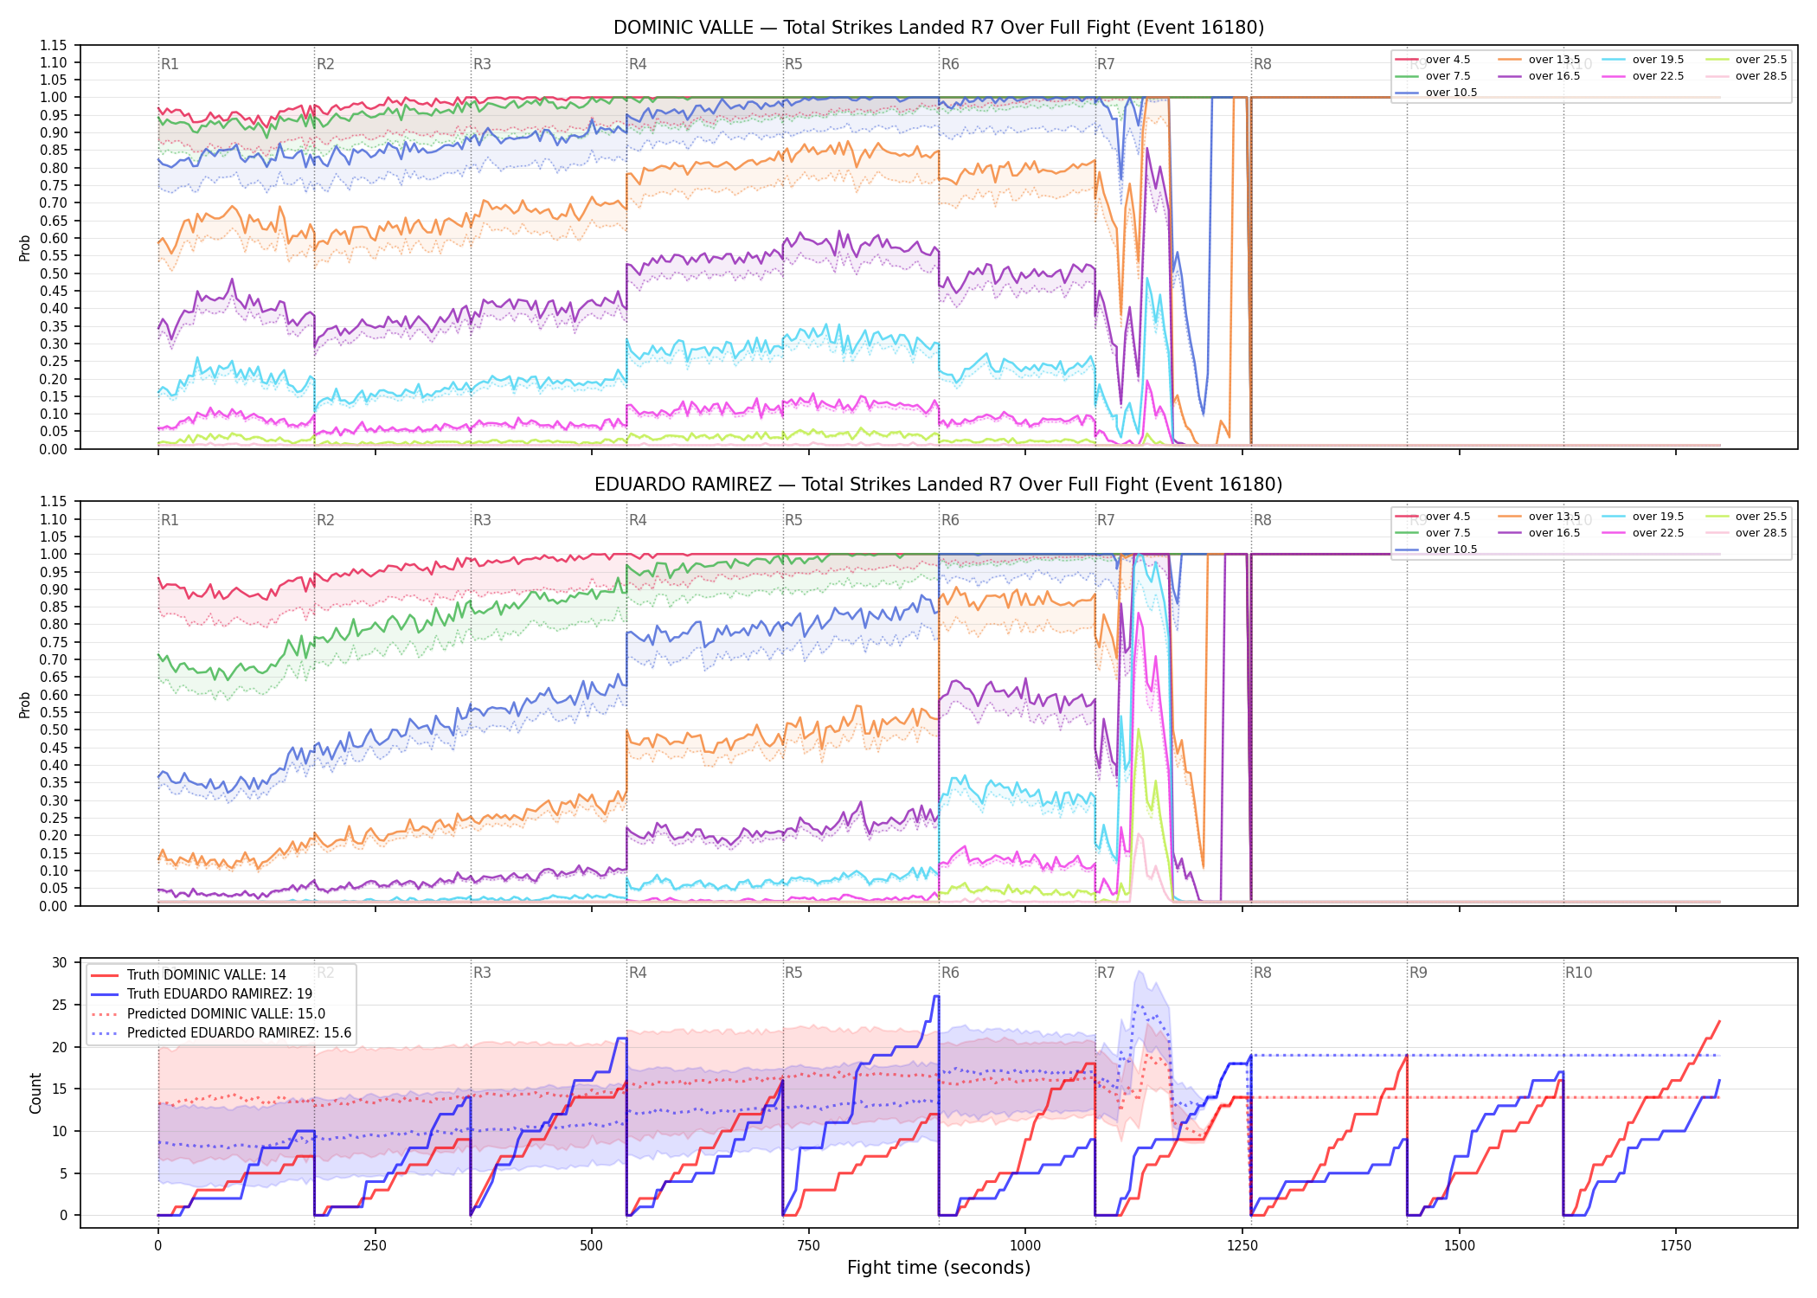Click the R7 round marker in top chart

(x=1106, y=64)
